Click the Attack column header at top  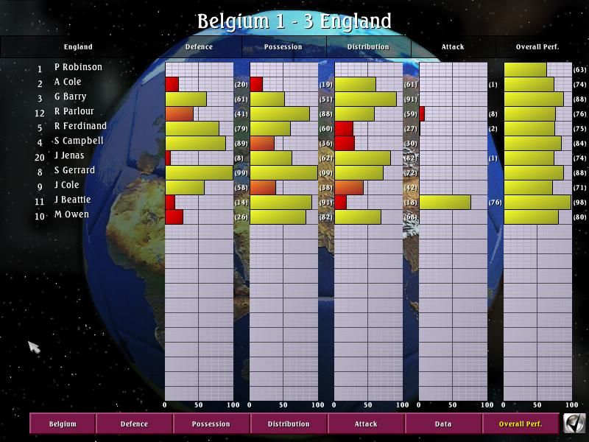point(453,47)
